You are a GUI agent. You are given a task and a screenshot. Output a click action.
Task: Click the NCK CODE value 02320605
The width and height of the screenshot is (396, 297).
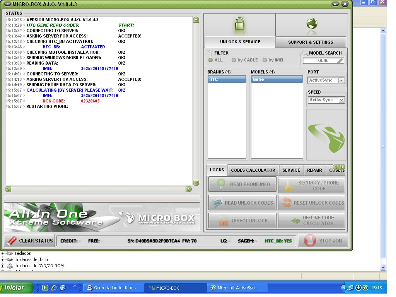tap(90, 101)
